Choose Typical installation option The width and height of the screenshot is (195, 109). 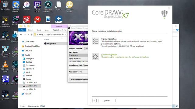coord(109,39)
